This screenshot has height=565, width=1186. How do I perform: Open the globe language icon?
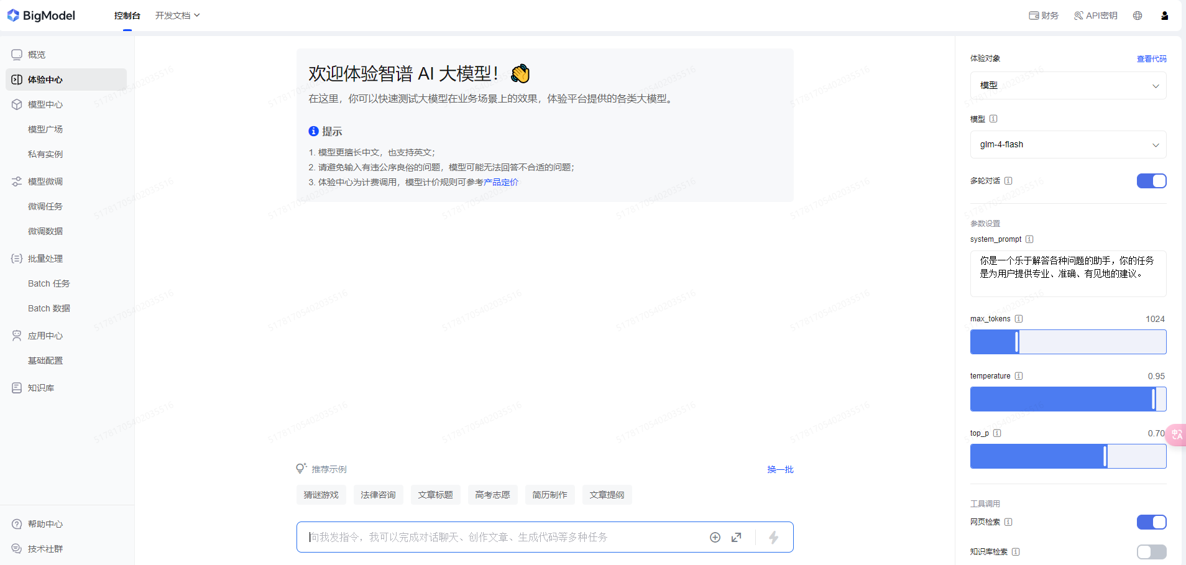1138,16
